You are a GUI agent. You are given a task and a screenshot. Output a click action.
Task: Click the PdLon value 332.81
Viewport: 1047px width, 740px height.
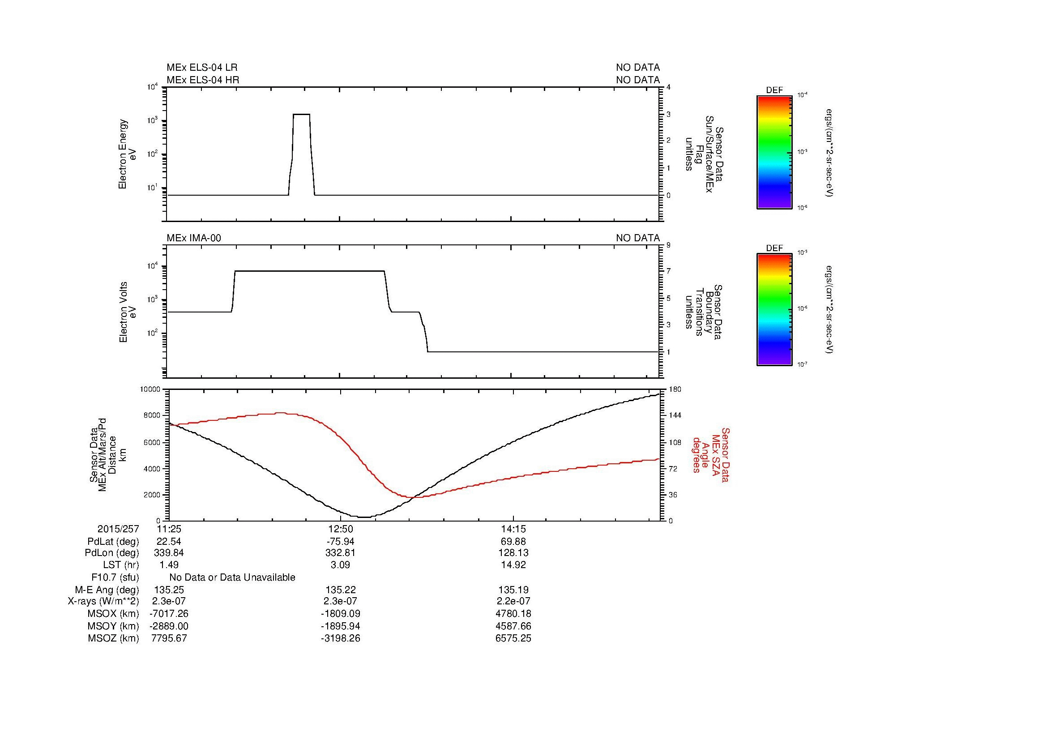[x=340, y=552]
